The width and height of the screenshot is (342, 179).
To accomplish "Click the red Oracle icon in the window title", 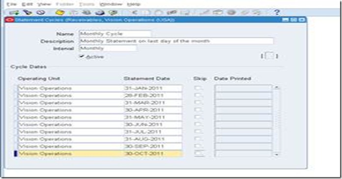I will [x=10, y=20].
